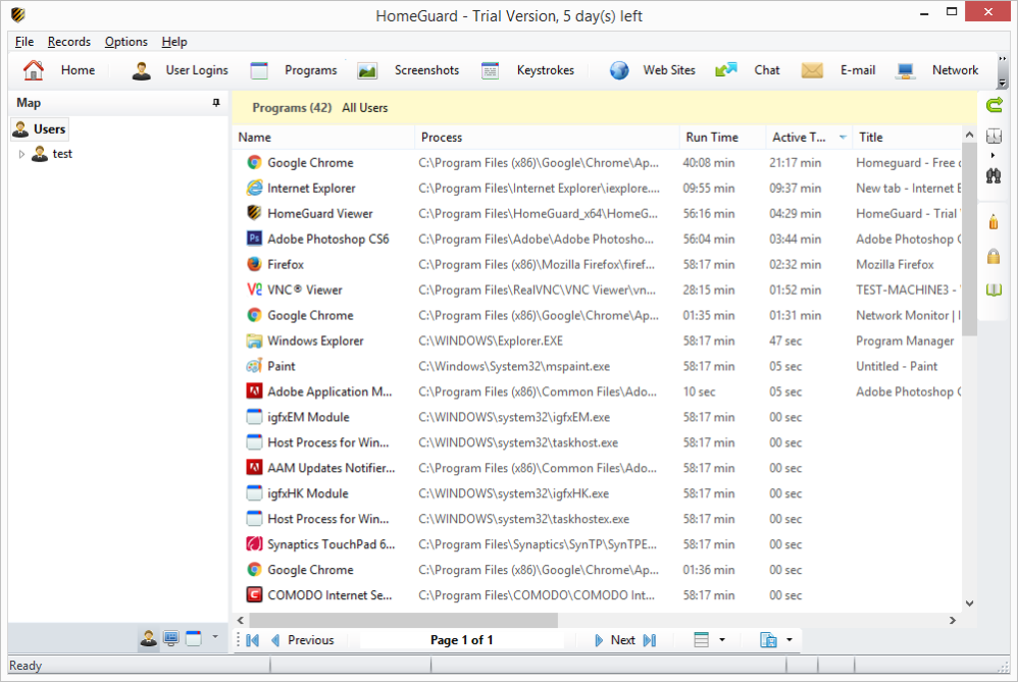Open the Web Sites globe icon
This screenshot has height=682, width=1018.
(x=620, y=70)
